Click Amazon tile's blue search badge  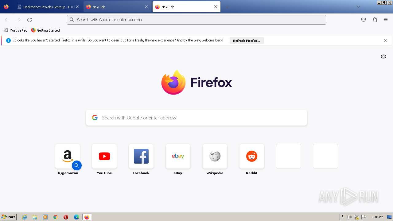(77, 165)
